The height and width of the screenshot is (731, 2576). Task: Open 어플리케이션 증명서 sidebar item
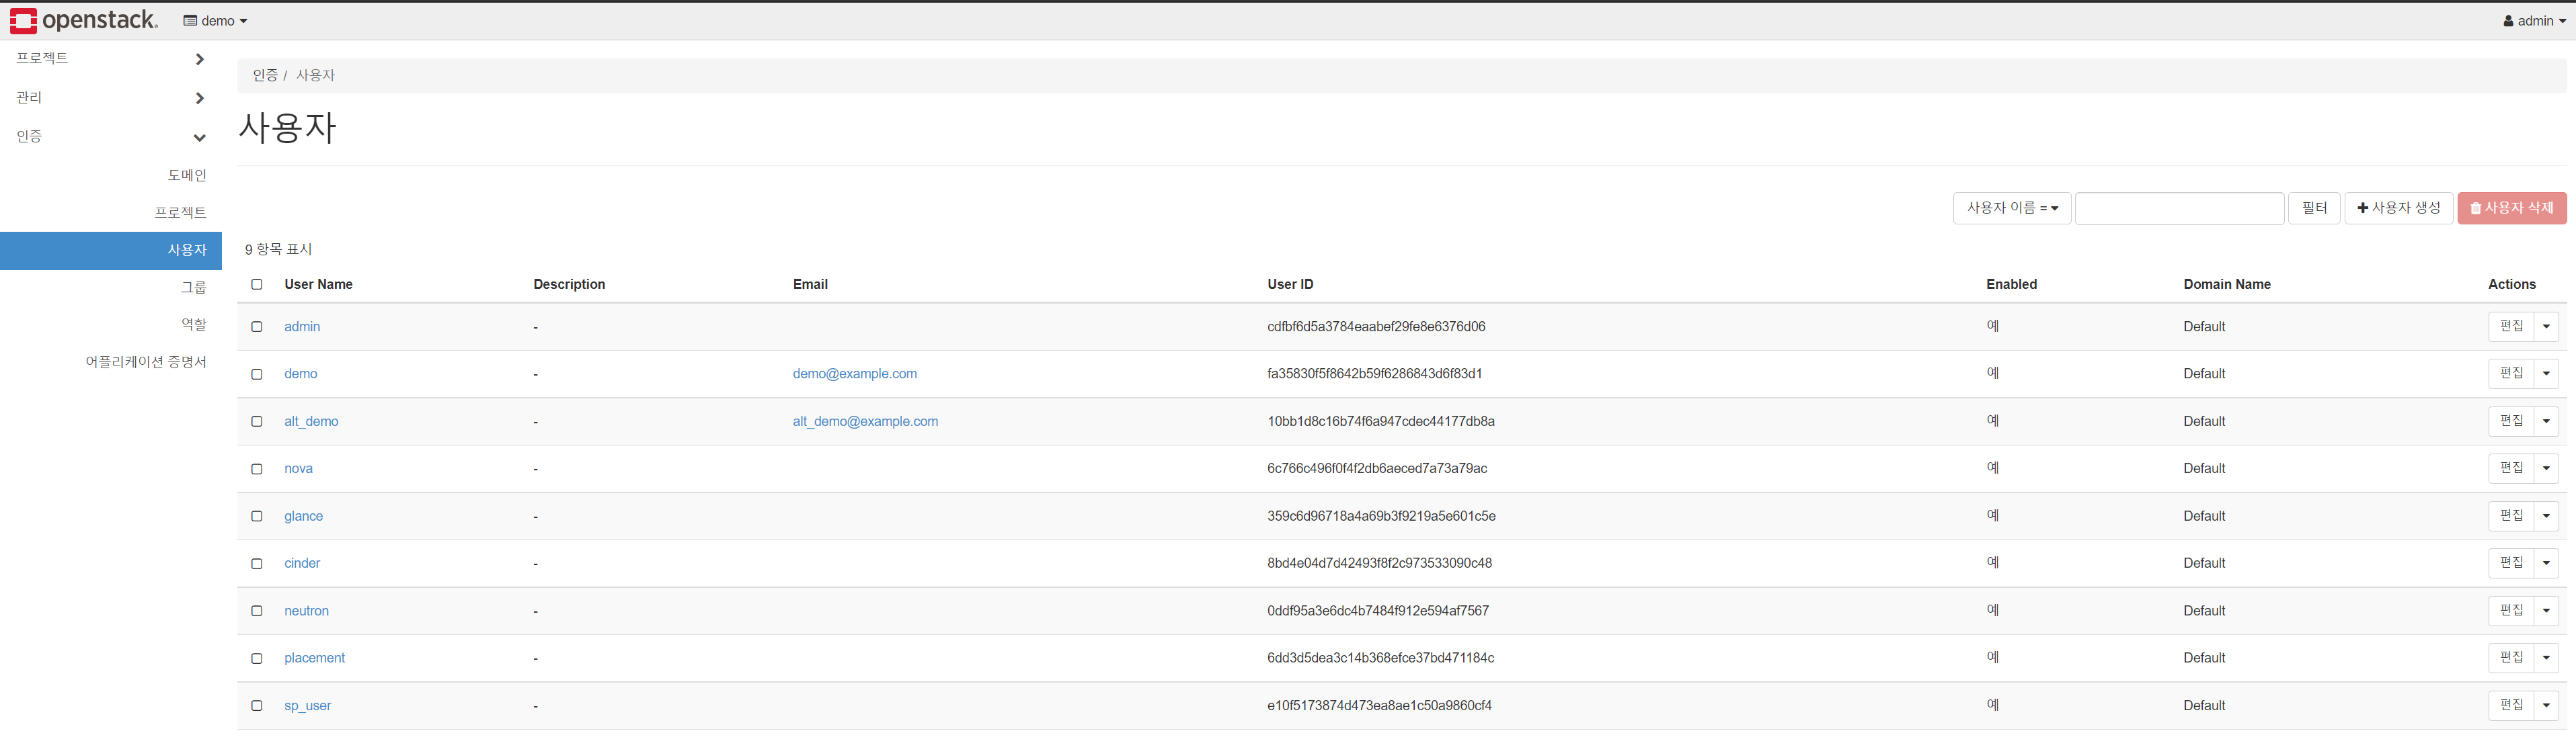(146, 361)
